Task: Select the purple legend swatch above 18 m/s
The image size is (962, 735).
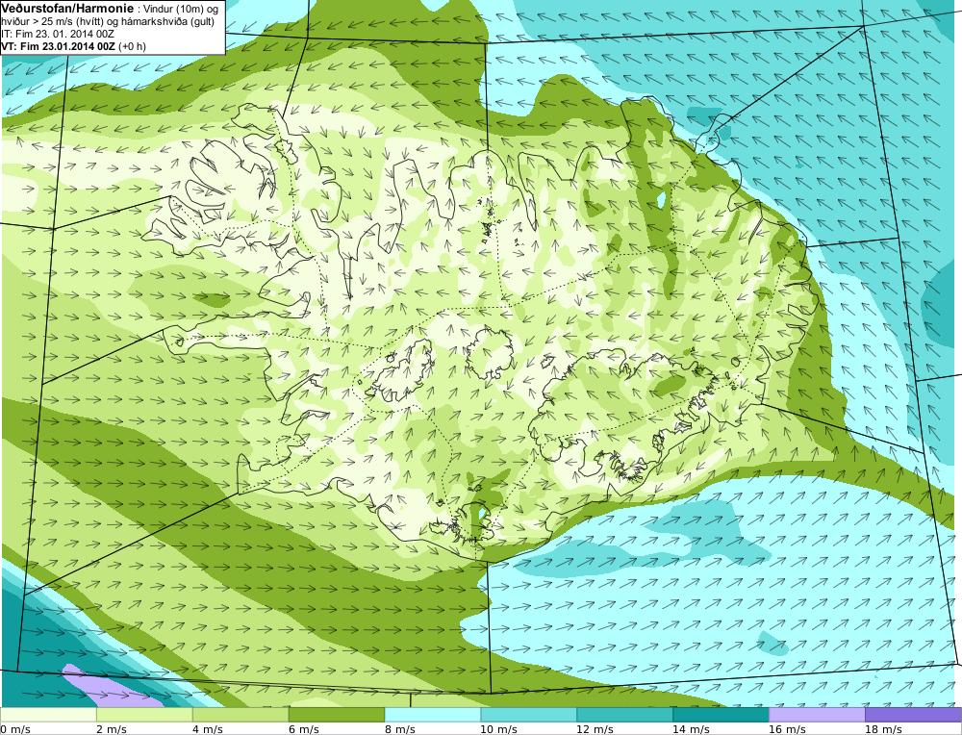Action: (x=914, y=715)
